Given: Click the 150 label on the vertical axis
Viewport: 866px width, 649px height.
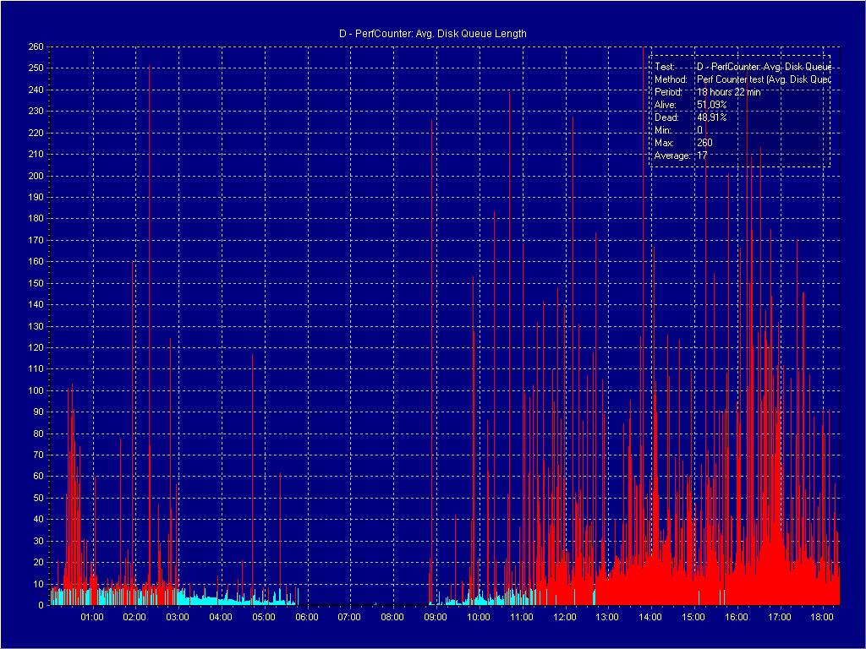Looking at the screenshot, I should [x=36, y=283].
